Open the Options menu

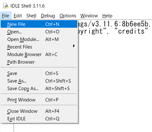pos(68,16)
